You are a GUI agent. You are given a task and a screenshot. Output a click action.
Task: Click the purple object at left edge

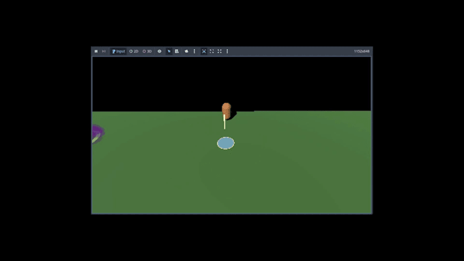[x=98, y=134]
